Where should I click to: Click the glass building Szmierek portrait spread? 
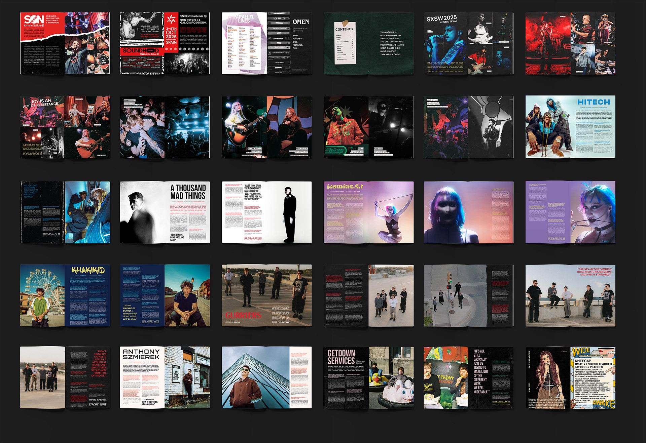point(267,377)
